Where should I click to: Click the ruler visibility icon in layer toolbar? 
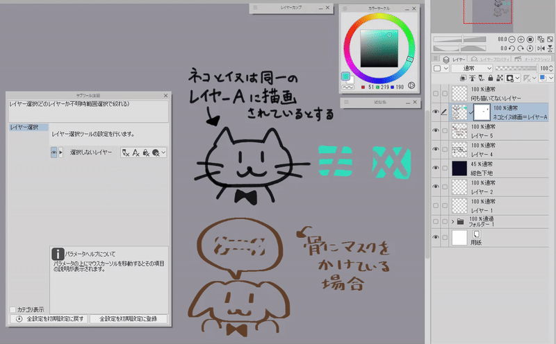coord(527,78)
